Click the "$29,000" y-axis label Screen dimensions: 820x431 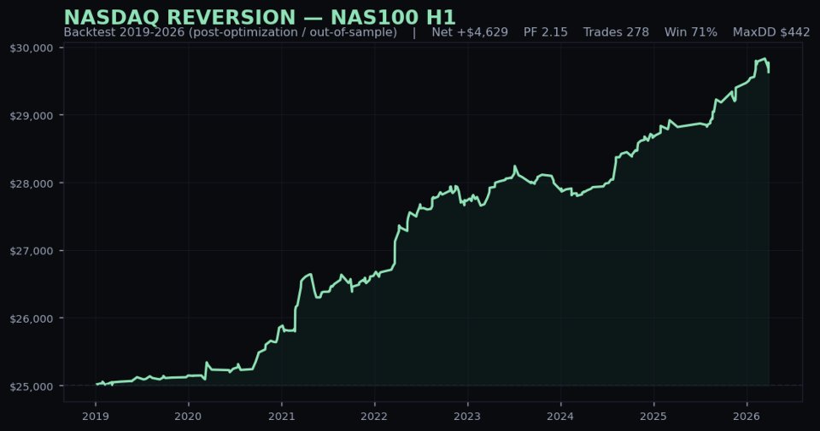(32, 115)
